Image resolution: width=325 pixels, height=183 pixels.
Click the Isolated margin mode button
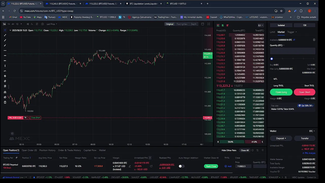(281, 25)
